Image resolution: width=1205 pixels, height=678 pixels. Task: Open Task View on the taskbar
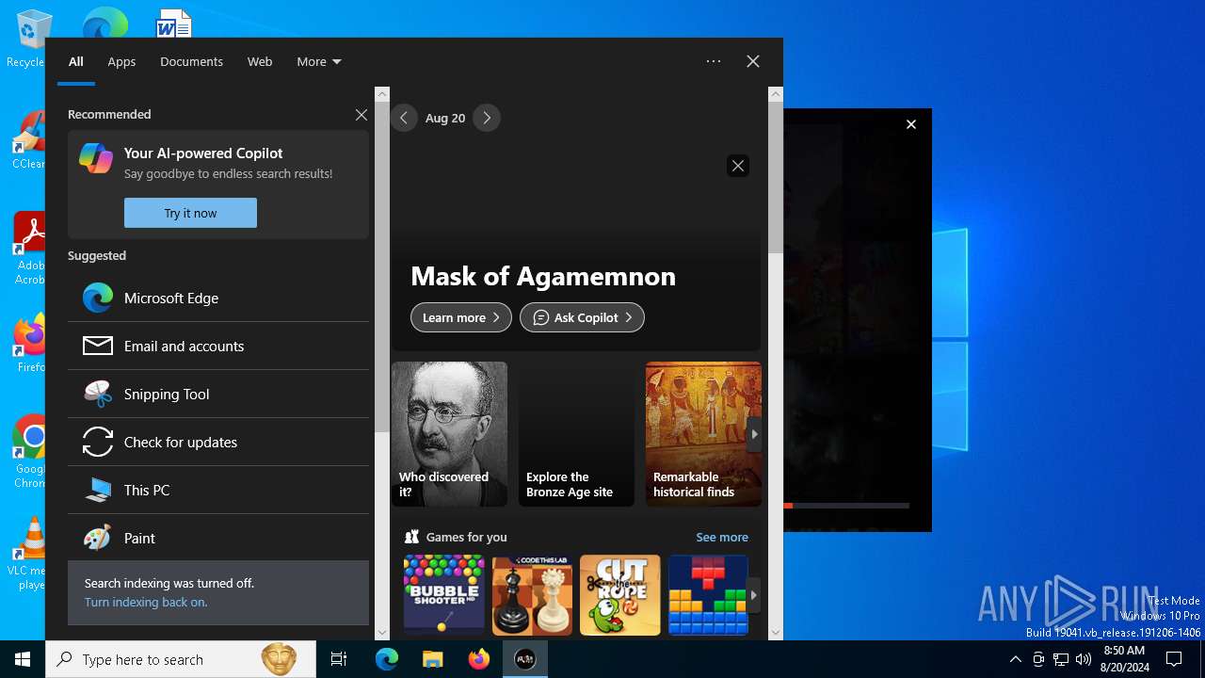pyautogui.click(x=339, y=659)
